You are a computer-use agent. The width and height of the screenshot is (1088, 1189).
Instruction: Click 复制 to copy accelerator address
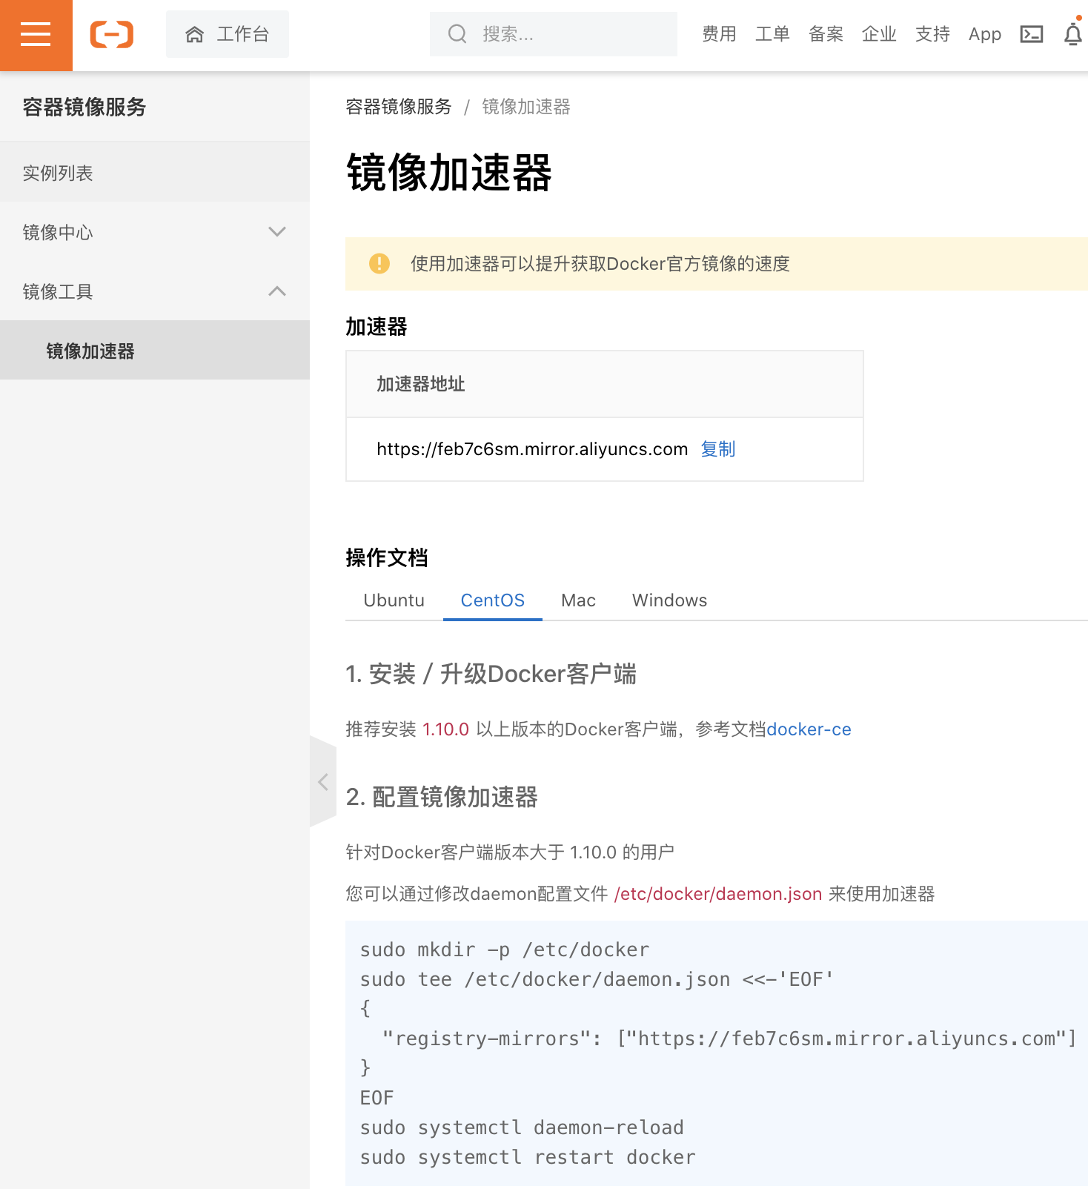click(718, 449)
